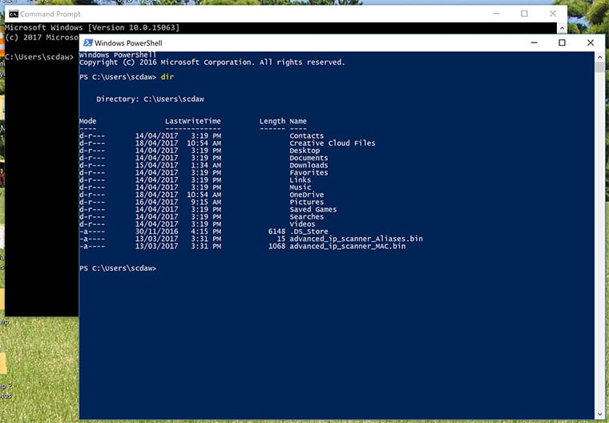Click the '.DS_Store' file name
609x423 pixels.
click(x=309, y=232)
